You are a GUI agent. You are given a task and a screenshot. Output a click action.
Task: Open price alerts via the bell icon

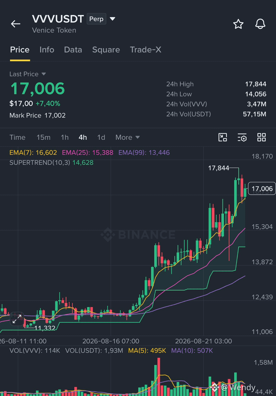260,24
